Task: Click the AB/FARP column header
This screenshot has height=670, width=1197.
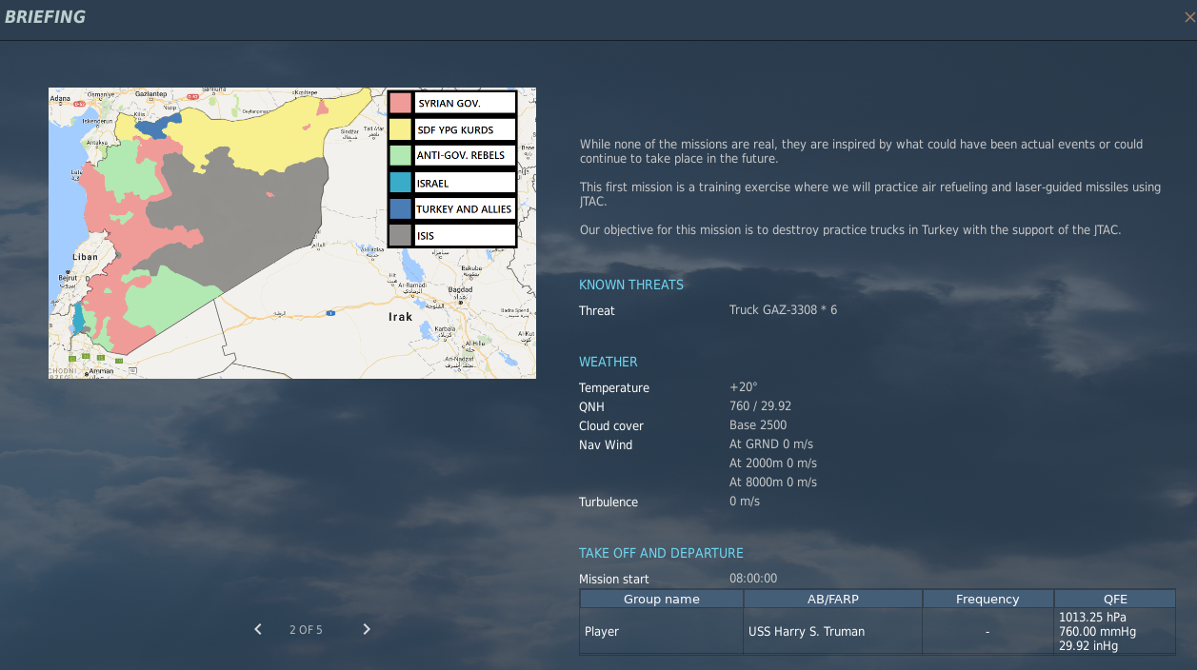Action: pyautogui.click(x=832, y=600)
